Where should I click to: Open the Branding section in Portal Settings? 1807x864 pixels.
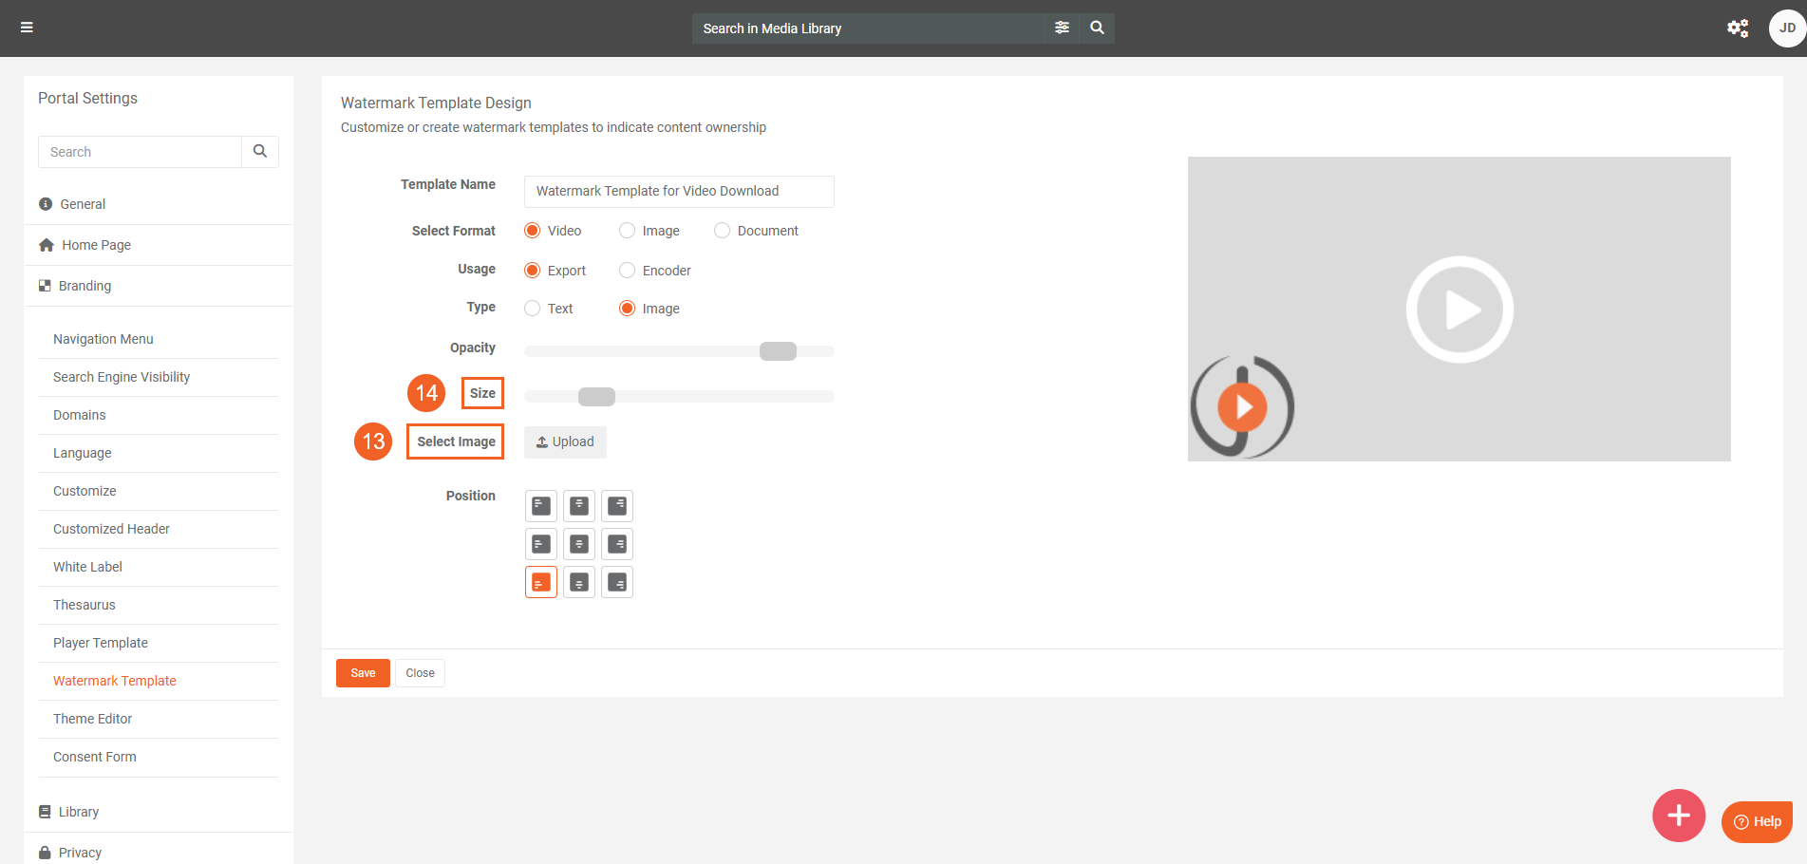(85, 285)
